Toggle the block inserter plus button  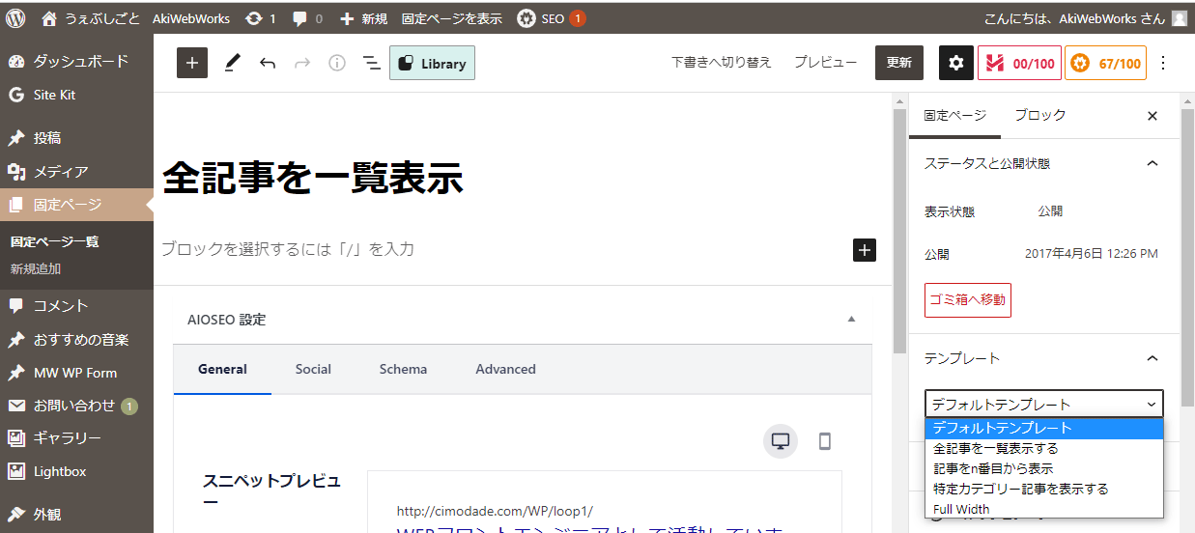pos(192,63)
